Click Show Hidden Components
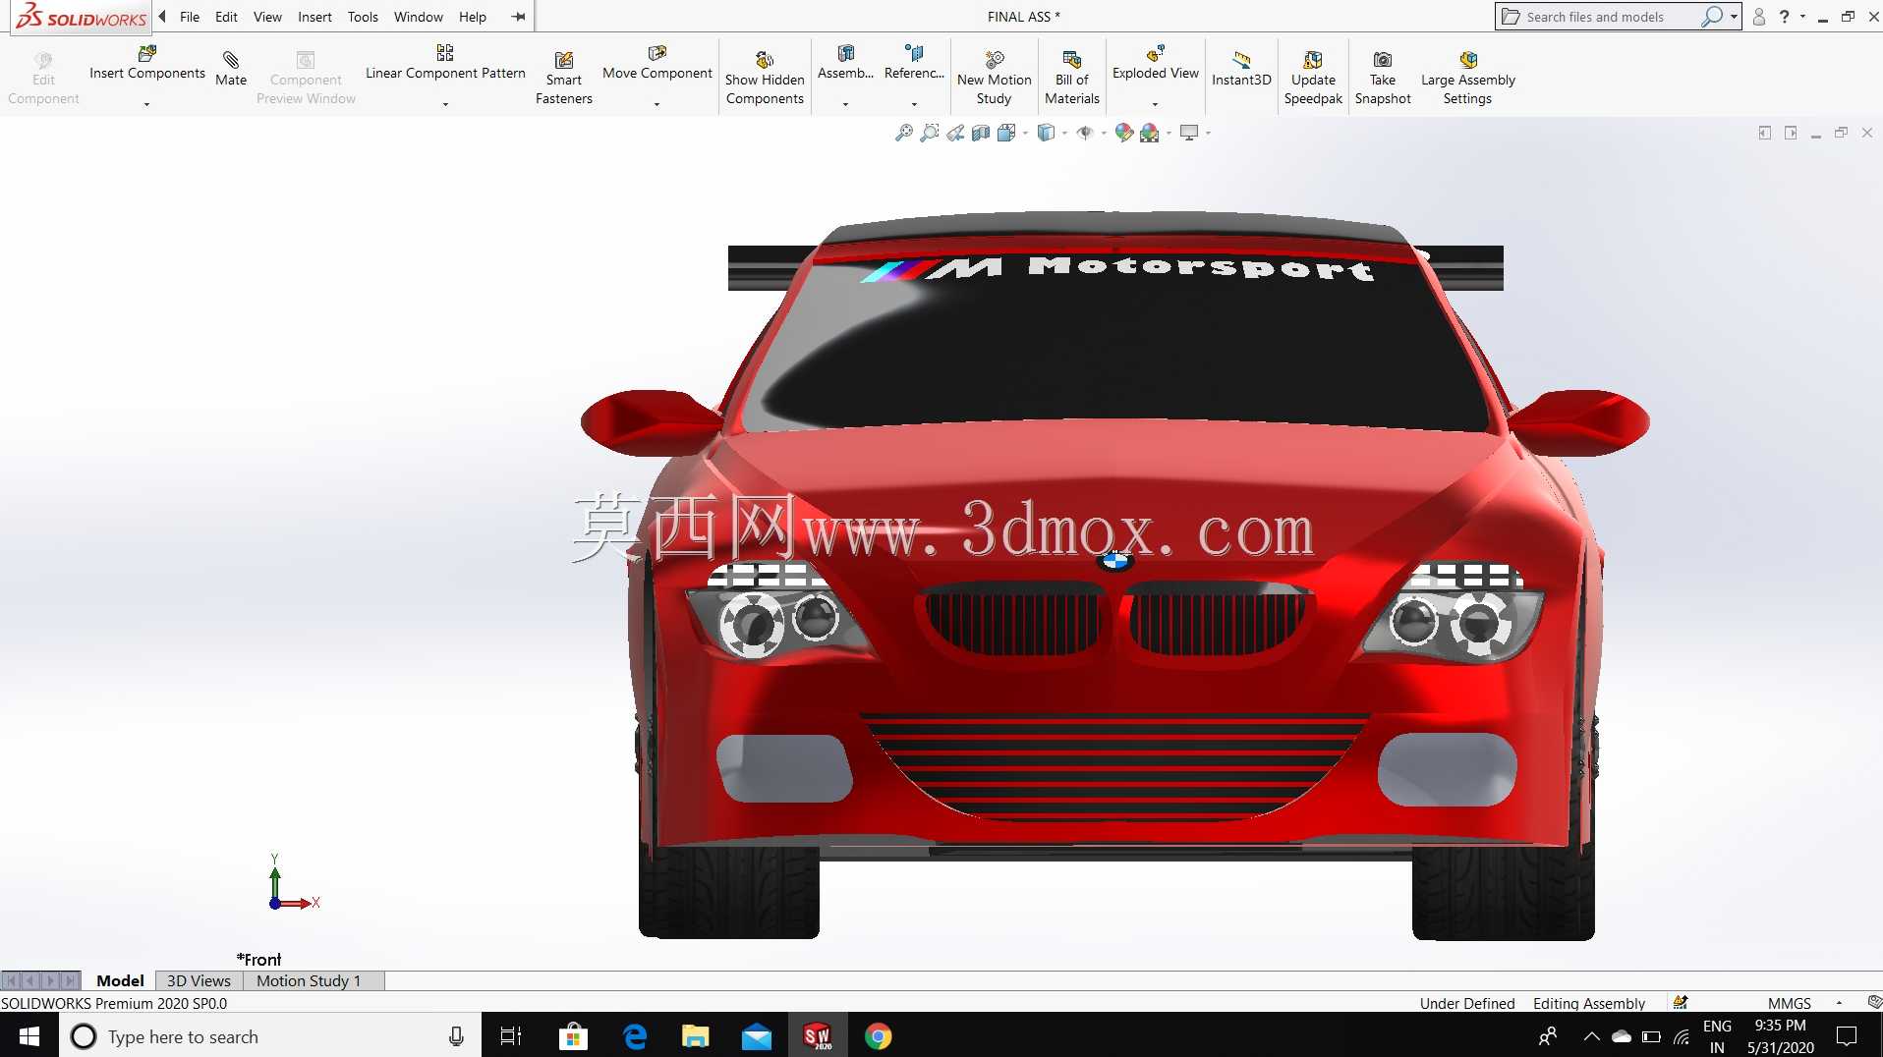1883x1057 pixels. click(765, 78)
